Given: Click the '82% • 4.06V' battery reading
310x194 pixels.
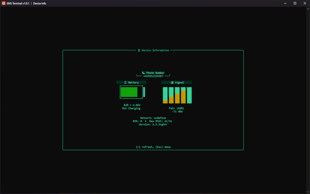Looking at the screenshot, I should (132, 105).
